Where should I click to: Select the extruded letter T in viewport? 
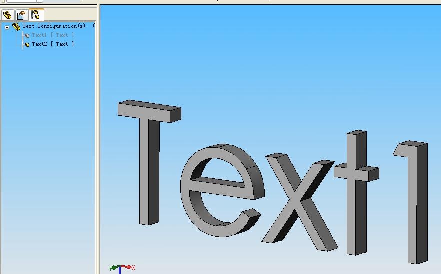click(149, 162)
